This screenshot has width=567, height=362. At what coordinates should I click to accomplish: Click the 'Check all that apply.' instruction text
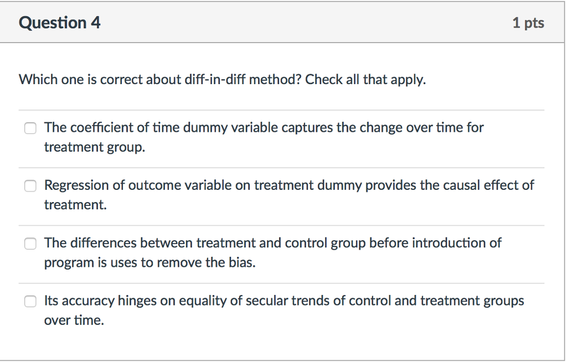tap(365, 80)
